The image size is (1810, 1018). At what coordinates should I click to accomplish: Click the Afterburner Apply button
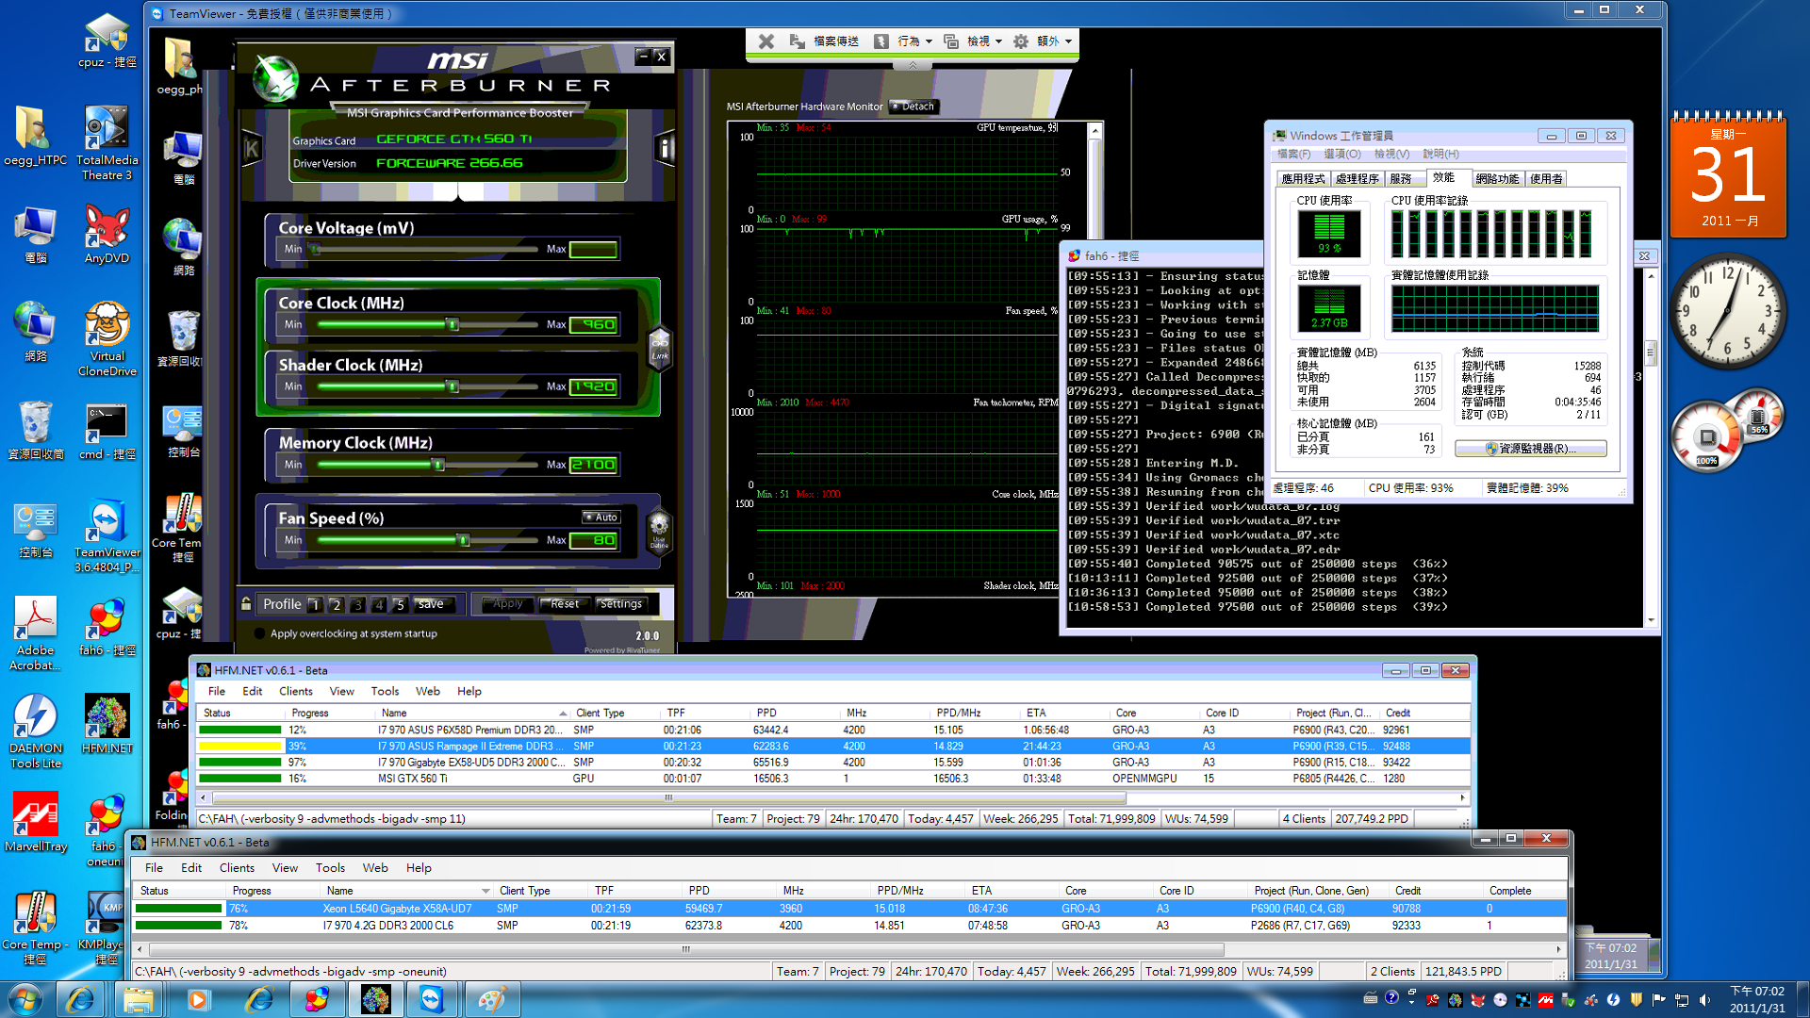(508, 604)
